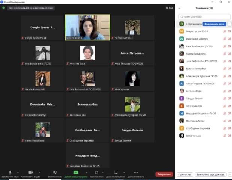232x180 pixels.
Task: Select Natalia Kornychuk video tile
Action: coord(43,79)
